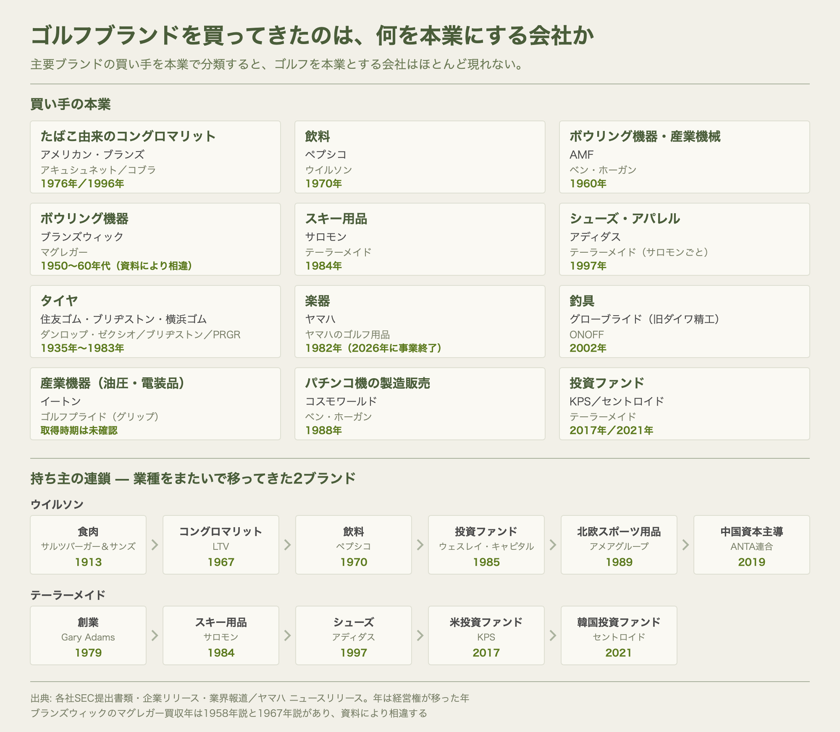Click ウイルソン in the 飲料 card

[328, 170]
